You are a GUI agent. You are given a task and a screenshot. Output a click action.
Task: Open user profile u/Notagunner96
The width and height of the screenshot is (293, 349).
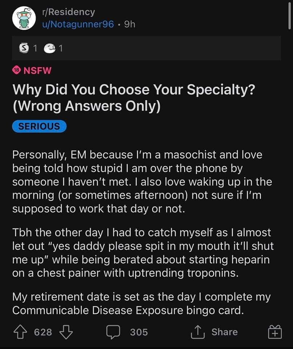(x=78, y=24)
